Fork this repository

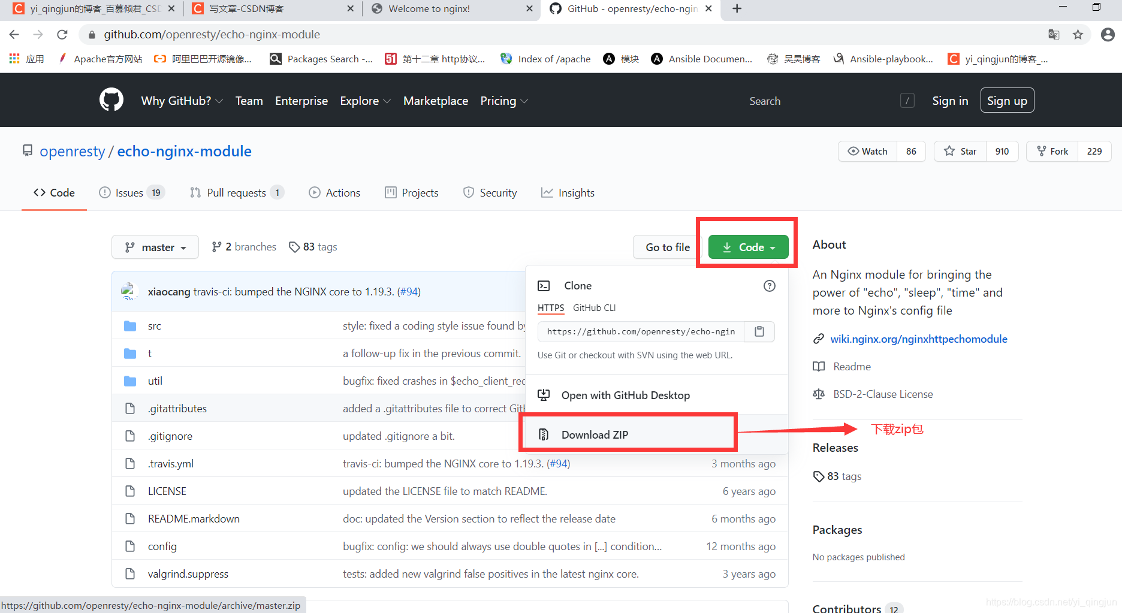tap(1052, 151)
